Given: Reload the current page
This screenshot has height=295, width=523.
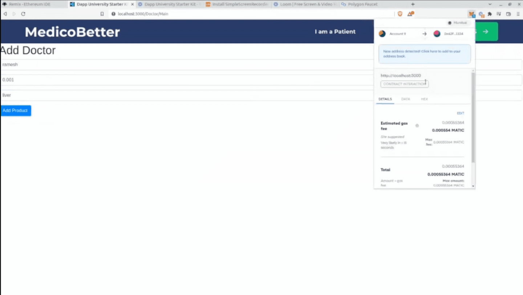Looking at the screenshot, I should (x=23, y=14).
